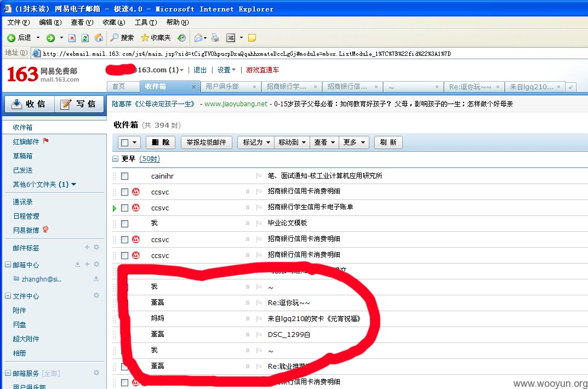Screen dimensions: 588x389
Task: Tick checkbox for 招商银行学生信用卡电子账单 email
Action: pyautogui.click(x=125, y=208)
